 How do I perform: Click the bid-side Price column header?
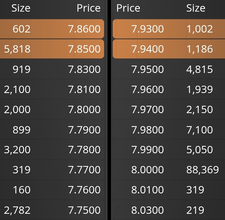pos(89,8)
